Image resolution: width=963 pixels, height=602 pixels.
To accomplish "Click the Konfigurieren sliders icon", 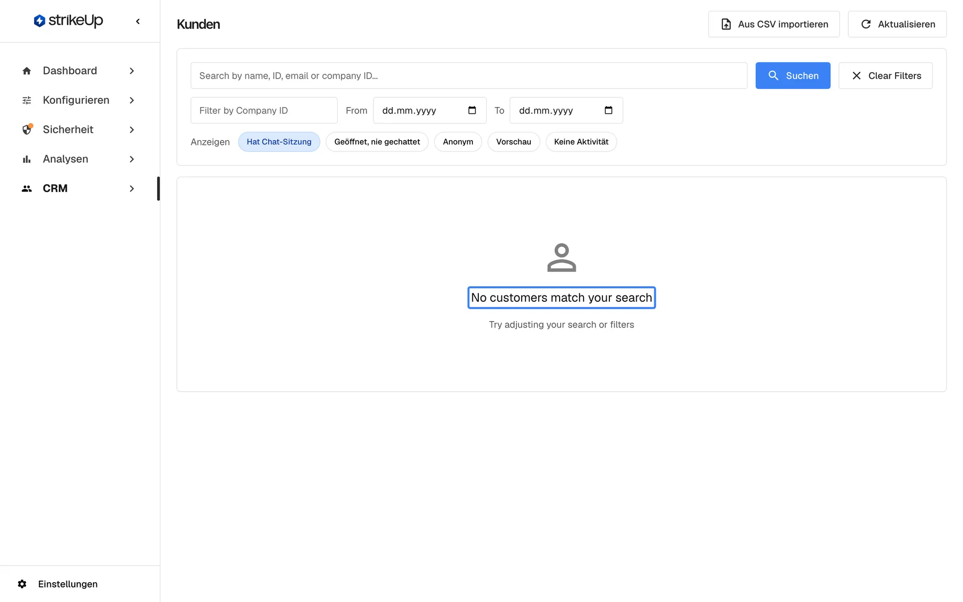I will 27,100.
